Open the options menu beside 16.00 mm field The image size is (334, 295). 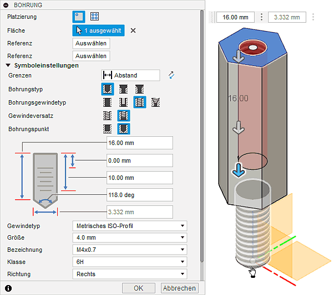(x=261, y=17)
